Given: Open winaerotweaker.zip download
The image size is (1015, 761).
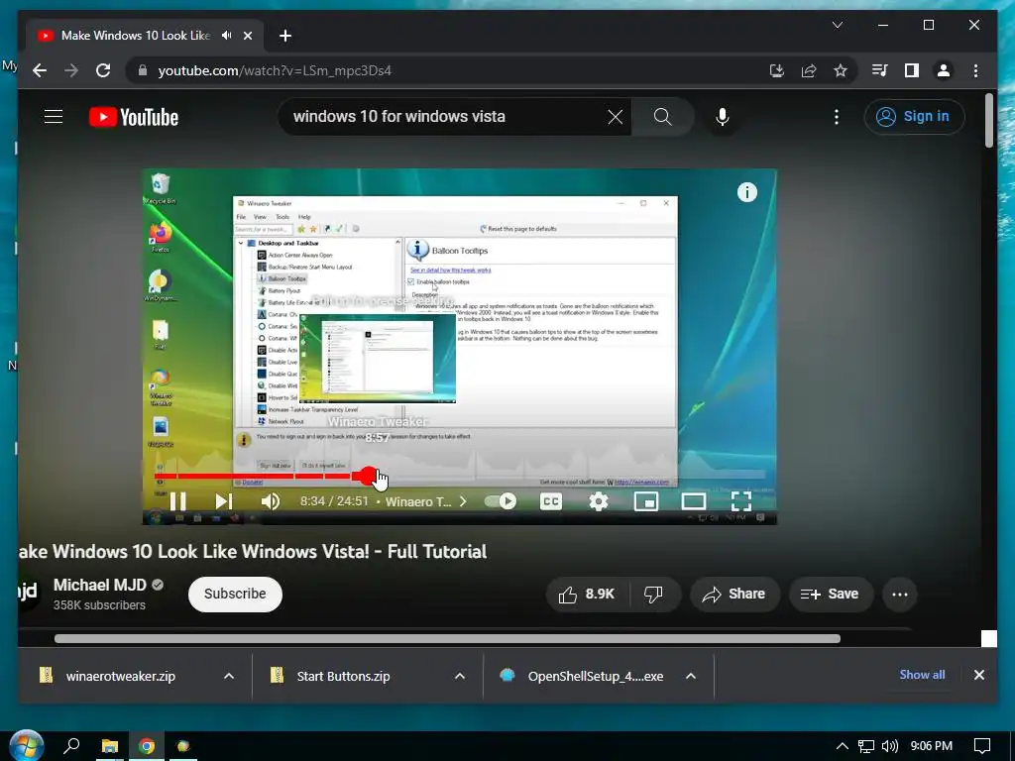Looking at the screenshot, I should coord(120,676).
